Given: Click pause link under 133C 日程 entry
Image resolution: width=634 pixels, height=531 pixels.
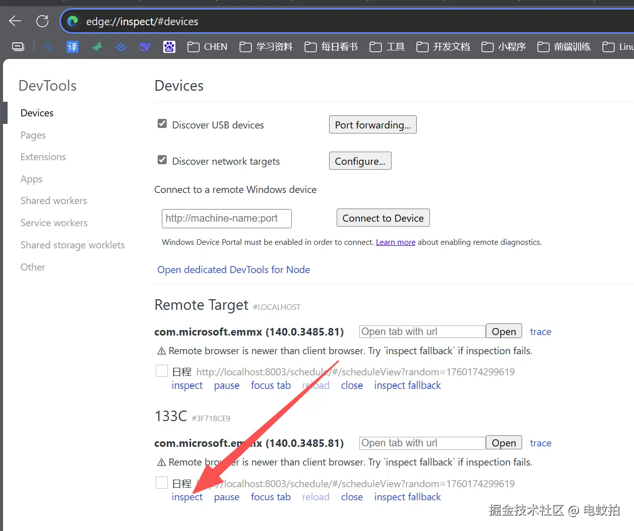Looking at the screenshot, I should point(227,497).
